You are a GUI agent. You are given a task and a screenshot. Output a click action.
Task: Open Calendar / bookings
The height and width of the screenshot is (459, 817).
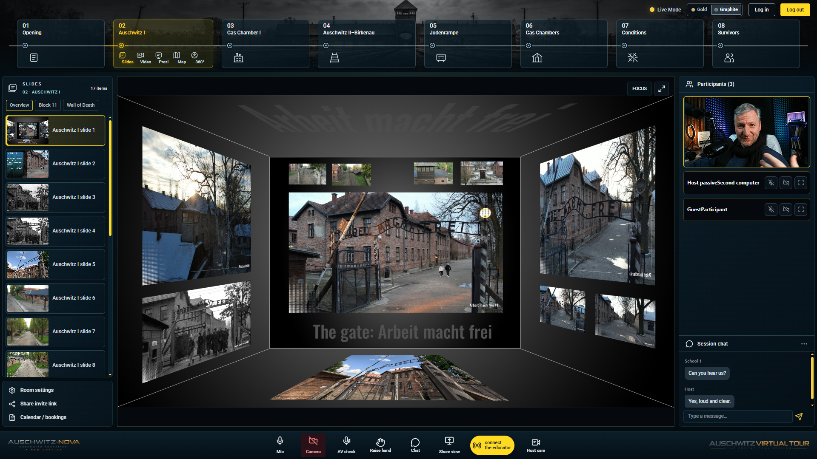click(43, 417)
